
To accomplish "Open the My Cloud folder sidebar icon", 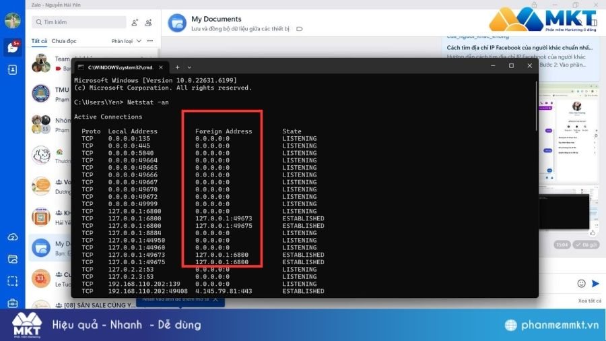I will (x=12, y=259).
